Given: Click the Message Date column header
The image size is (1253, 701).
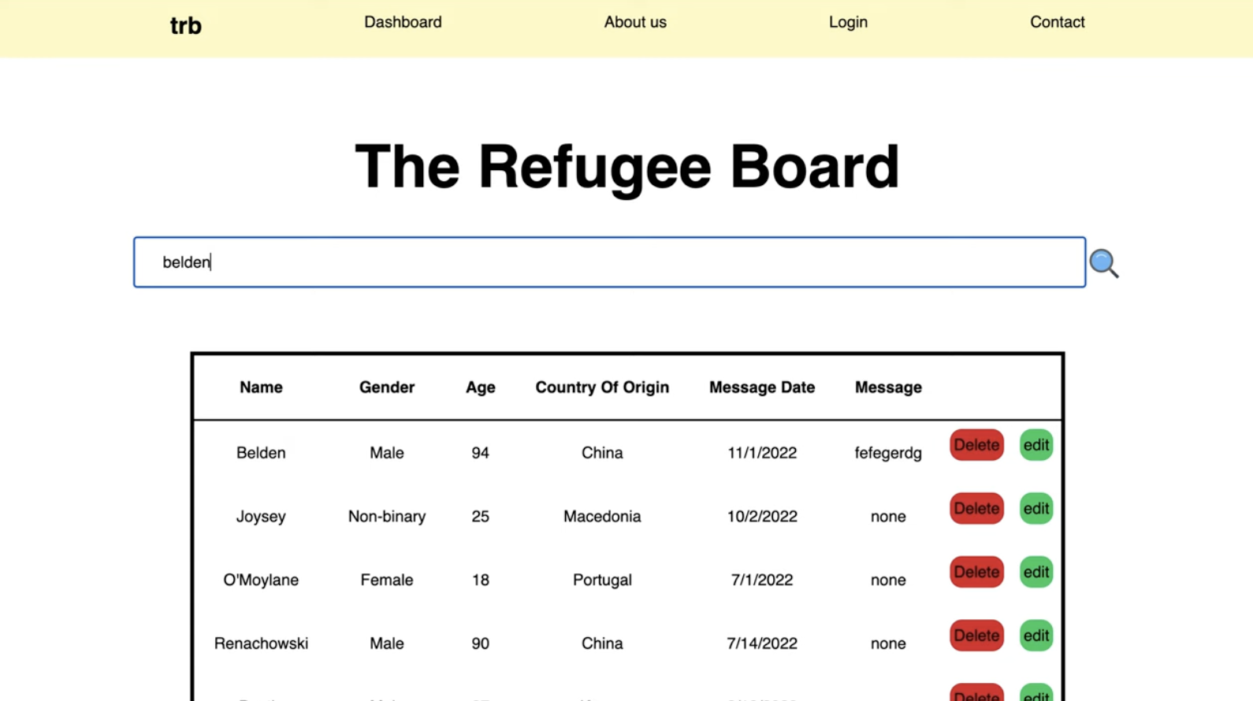Looking at the screenshot, I should (761, 388).
